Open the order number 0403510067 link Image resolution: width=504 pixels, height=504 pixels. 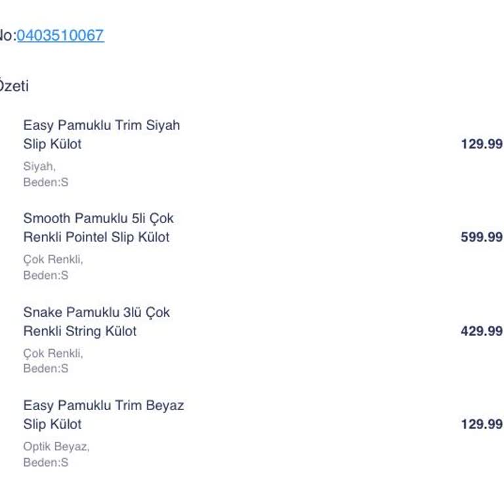pyautogui.click(x=60, y=35)
